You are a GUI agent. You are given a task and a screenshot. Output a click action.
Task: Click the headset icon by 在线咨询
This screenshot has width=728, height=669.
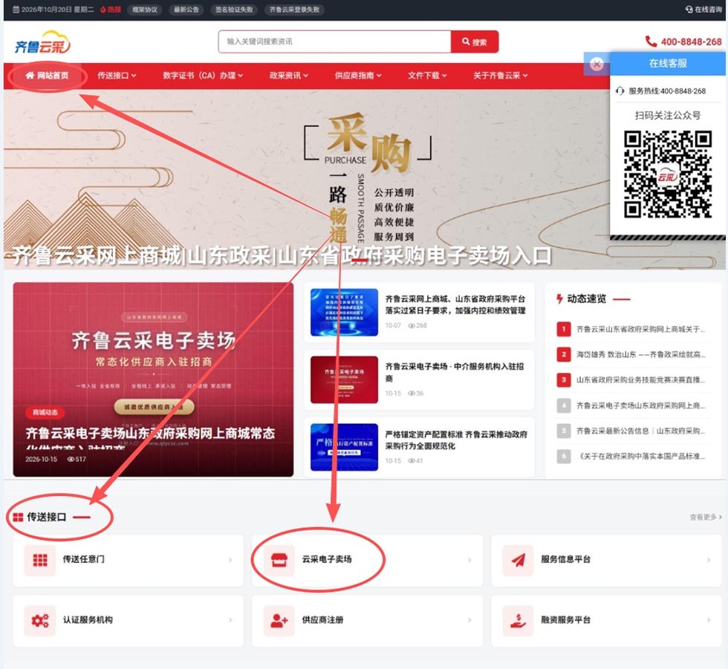tap(689, 9)
